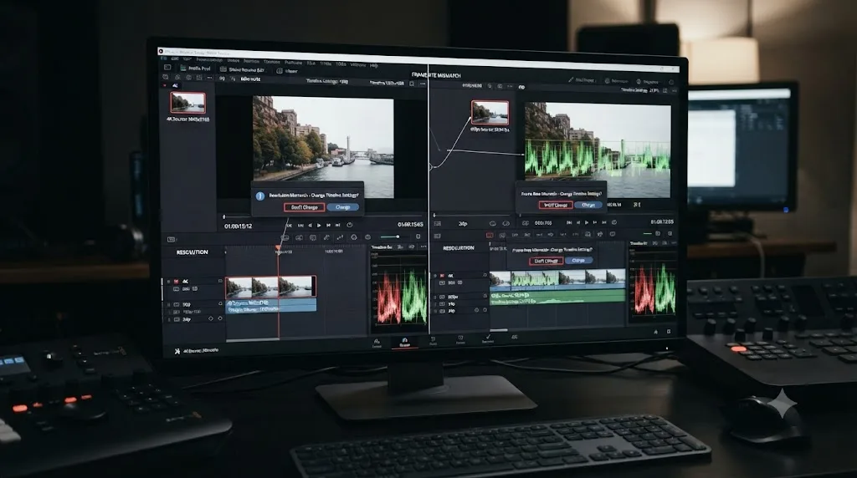
Task: Select the video clip on left timeline 4K track
Action: [x=271, y=287]
